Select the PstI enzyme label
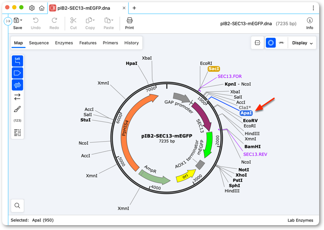The height and width of the screenshot is (230, 324). tap(238, 180)
